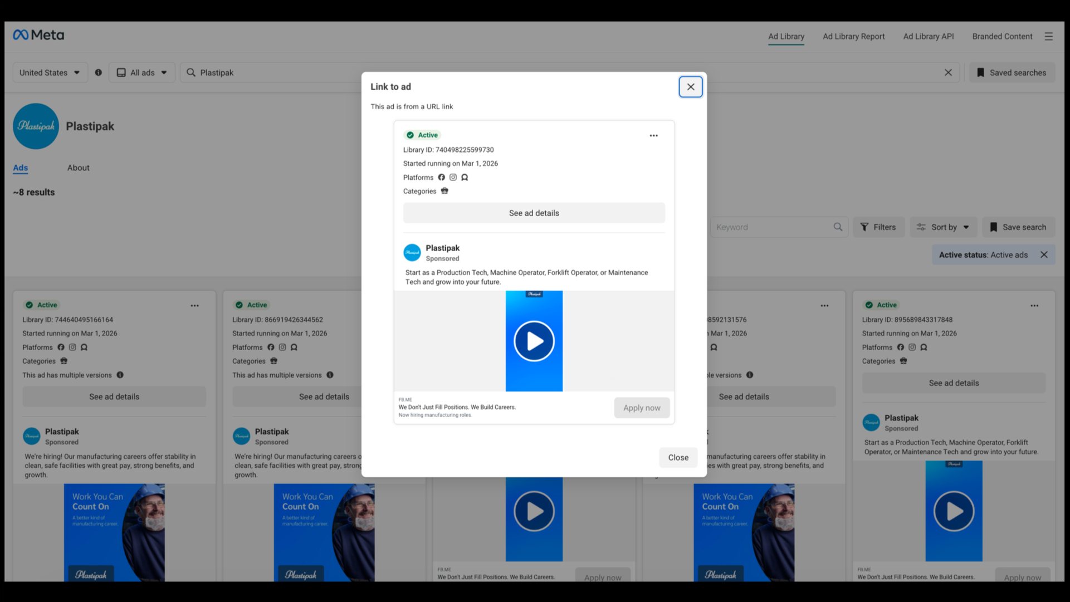The image size is (1070, 602).
Task: Open the All ads category dropdown
Action: point(142,72)
